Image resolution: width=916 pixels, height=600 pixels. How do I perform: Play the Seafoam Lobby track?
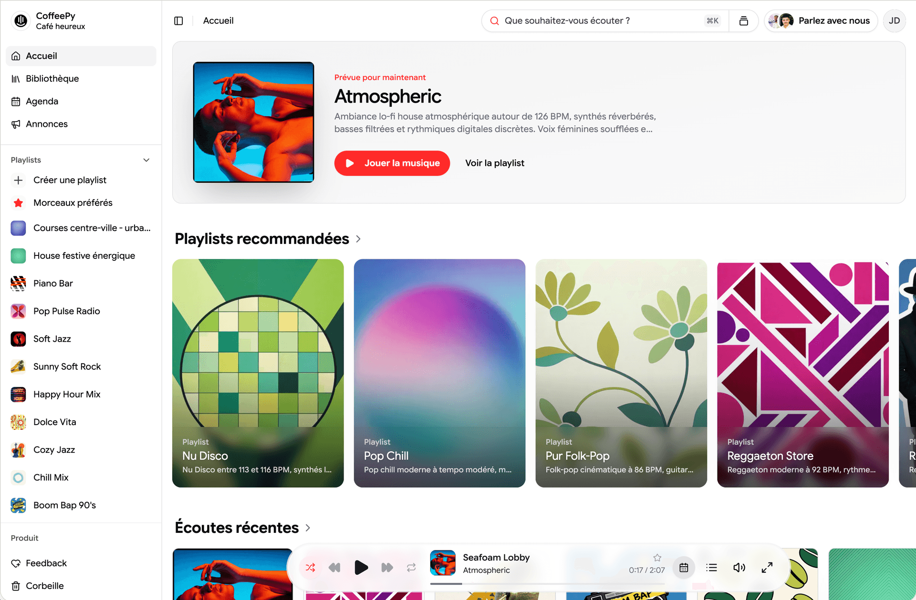361,568
